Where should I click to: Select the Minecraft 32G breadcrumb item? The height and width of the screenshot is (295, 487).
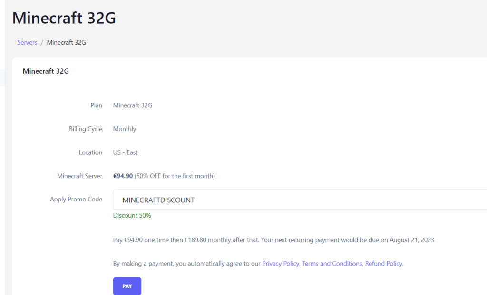click(66, 42)
